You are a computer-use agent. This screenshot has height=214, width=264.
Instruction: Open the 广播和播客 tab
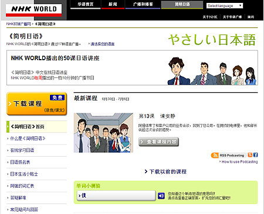tap(143, 5)
